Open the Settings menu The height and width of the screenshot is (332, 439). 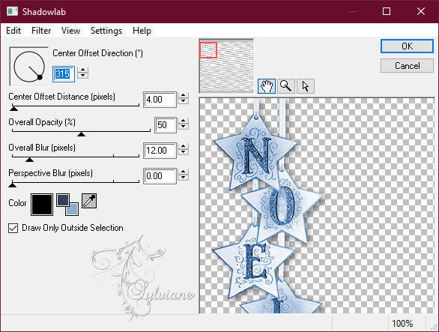[106, 31]
